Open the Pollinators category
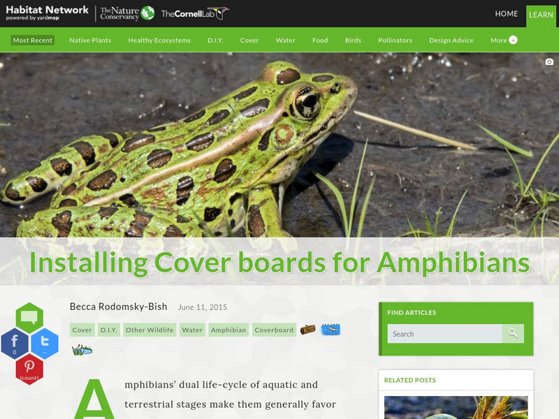Image resolution: width=559 pixels, height=419 pixels. click(395, 41)
